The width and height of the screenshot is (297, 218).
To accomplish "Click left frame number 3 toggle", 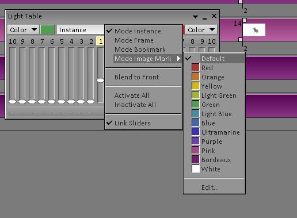I will pos(81,41).
